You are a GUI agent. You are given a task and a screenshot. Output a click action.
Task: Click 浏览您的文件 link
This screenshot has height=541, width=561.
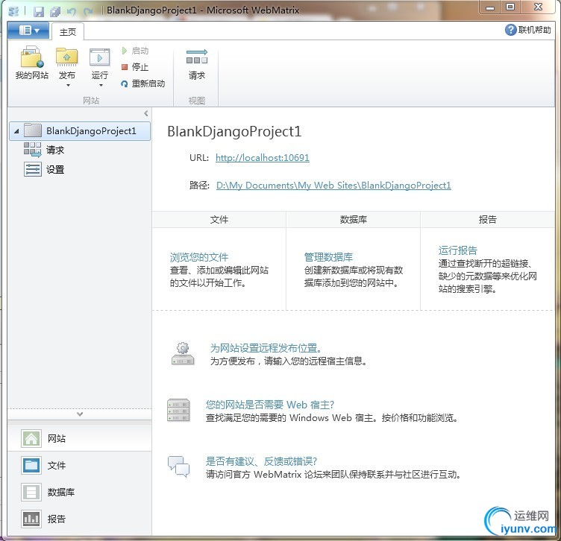pyautogui.click(x=199, y=257)
